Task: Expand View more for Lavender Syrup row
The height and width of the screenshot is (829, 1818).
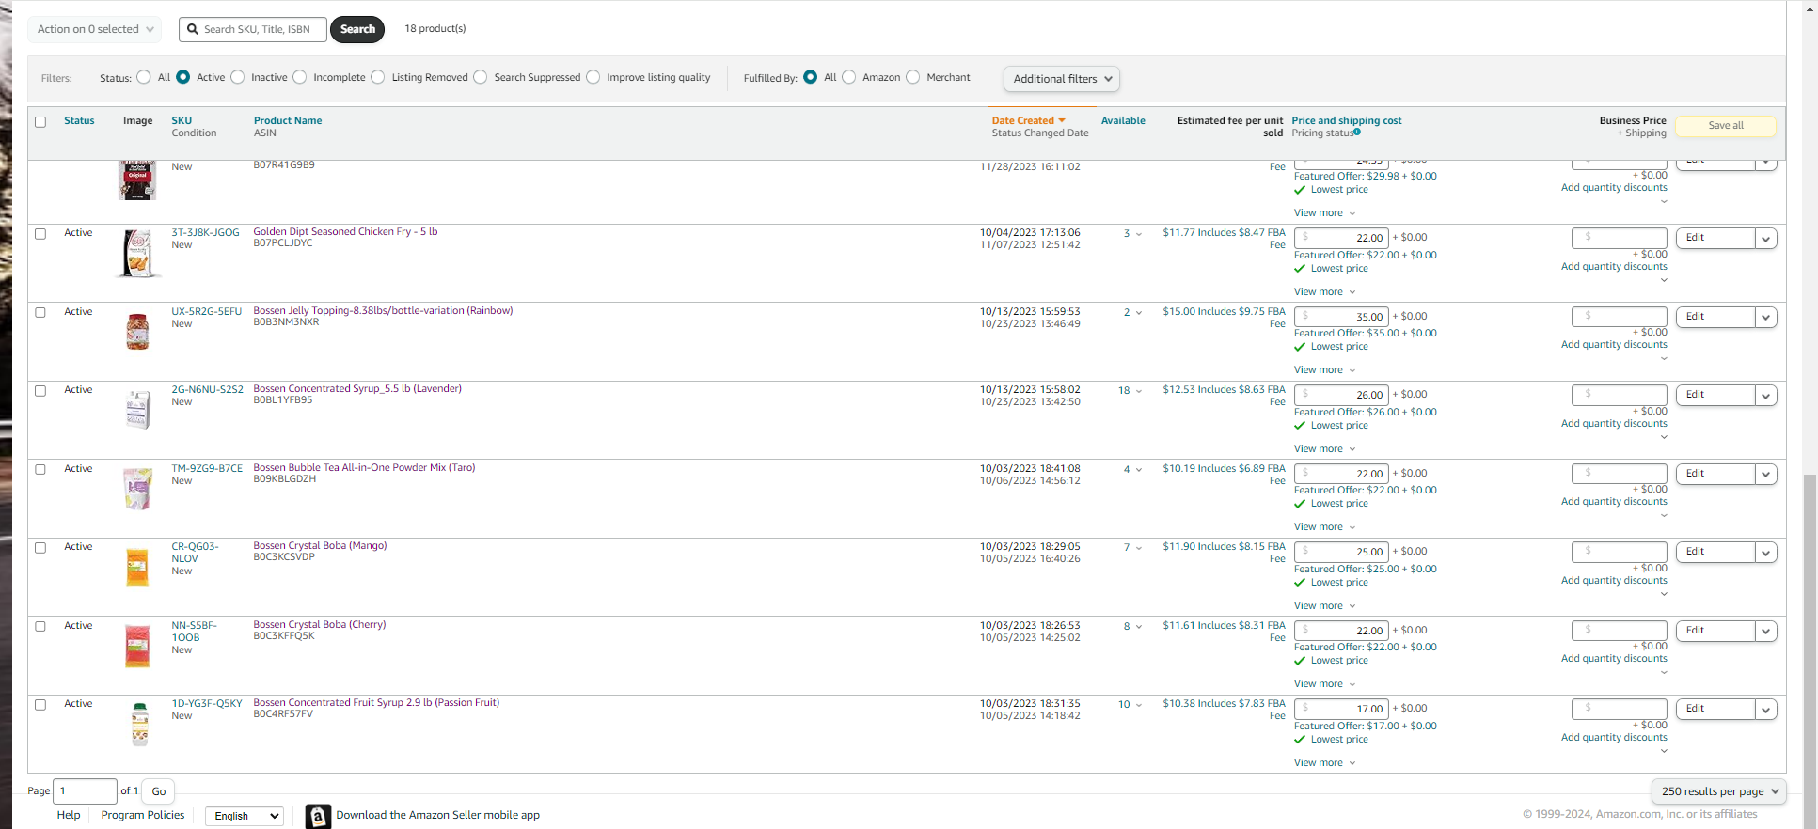Action: pyautogui.click(x=1324, y=449)
